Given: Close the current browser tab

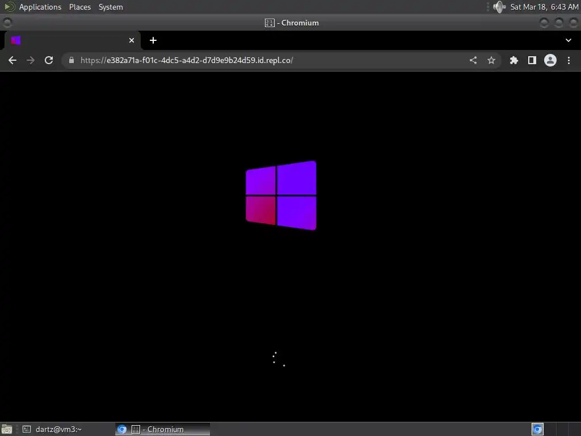Looking at the screenshot, I should tap(132, 40).
